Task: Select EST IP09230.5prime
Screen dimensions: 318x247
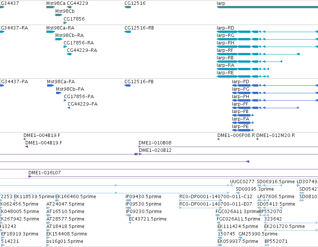Action: 128,215
